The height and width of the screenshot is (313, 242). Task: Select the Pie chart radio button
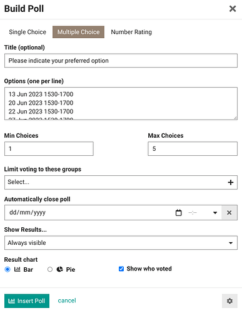50,269
